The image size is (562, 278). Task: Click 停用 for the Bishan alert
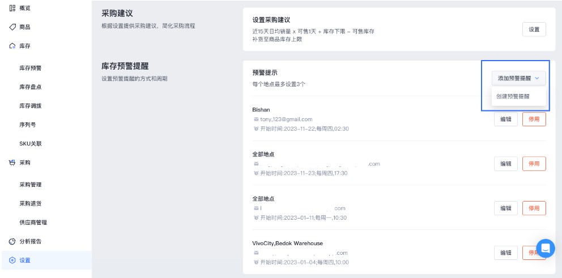tap(534, 119)
